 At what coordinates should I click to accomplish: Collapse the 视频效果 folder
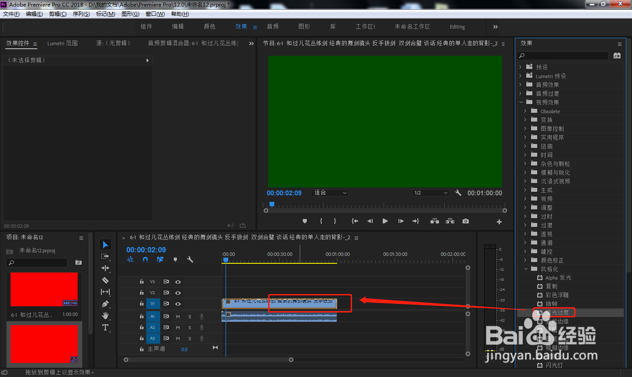tap(521, 102)
